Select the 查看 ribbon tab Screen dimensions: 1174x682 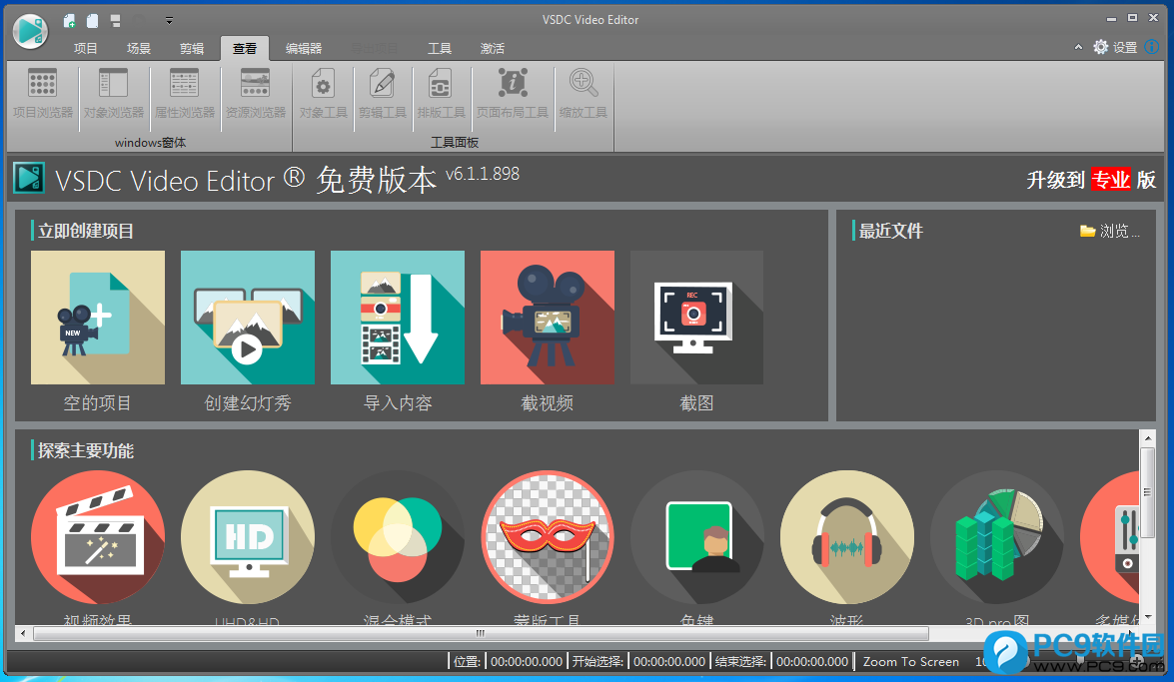pyautogui.click(x=245, y=49)
